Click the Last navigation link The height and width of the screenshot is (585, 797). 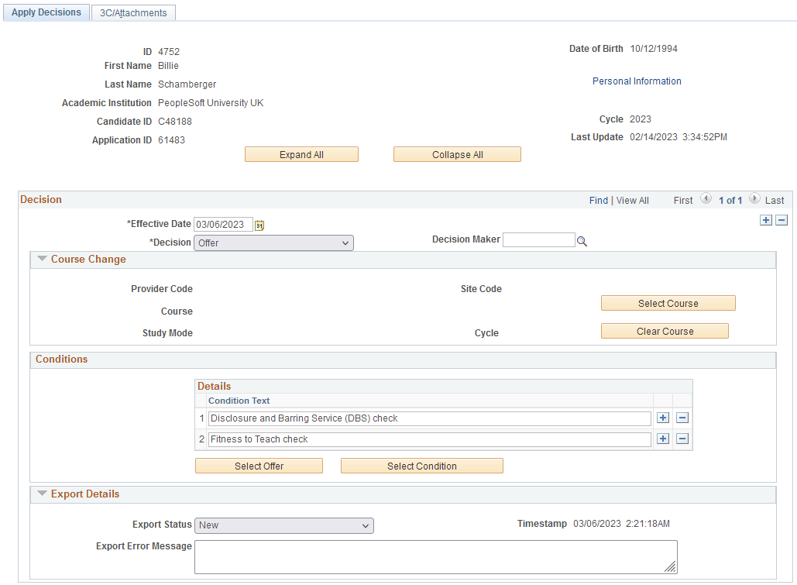[x=774, y=201]
